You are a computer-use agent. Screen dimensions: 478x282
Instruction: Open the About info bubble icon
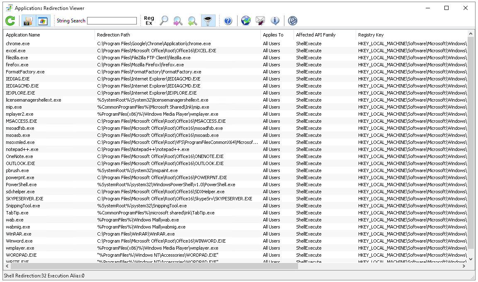click(275, 21)
